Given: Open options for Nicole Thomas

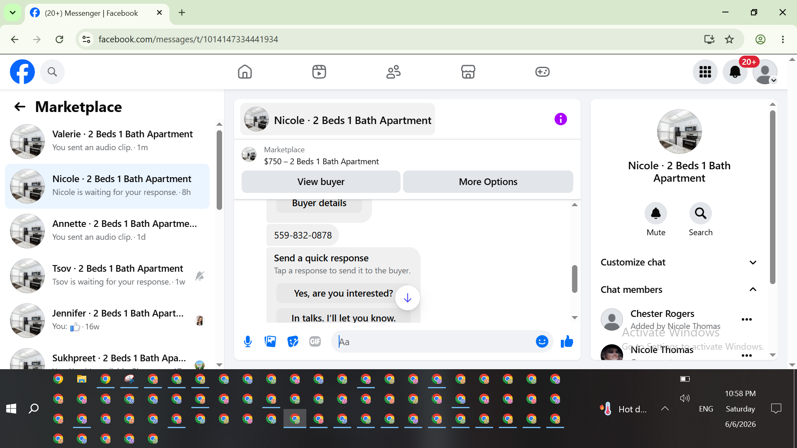Looking at the screenshot, I should [x=747, y=355].
